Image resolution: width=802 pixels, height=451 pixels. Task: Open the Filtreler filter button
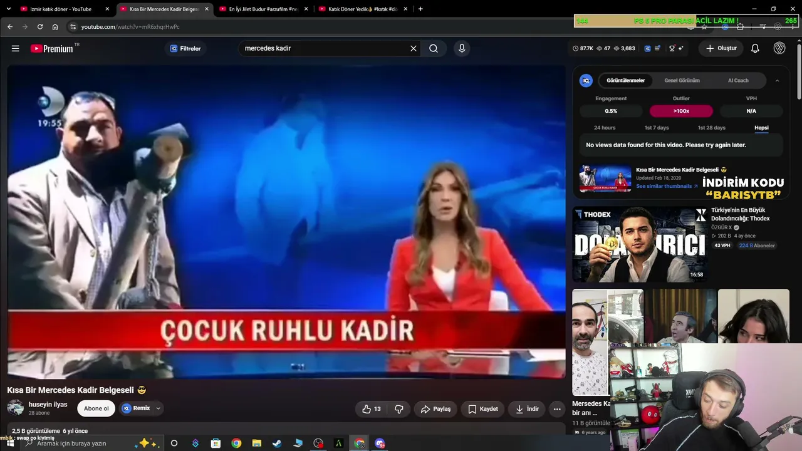[185, 48]
